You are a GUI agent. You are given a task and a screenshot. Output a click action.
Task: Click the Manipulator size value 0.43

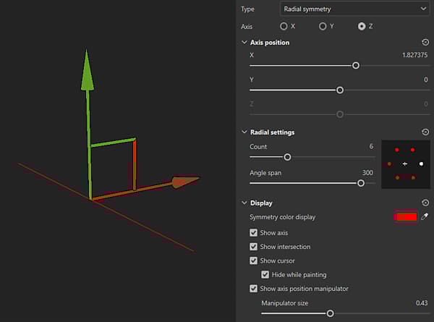click(422, 303)
